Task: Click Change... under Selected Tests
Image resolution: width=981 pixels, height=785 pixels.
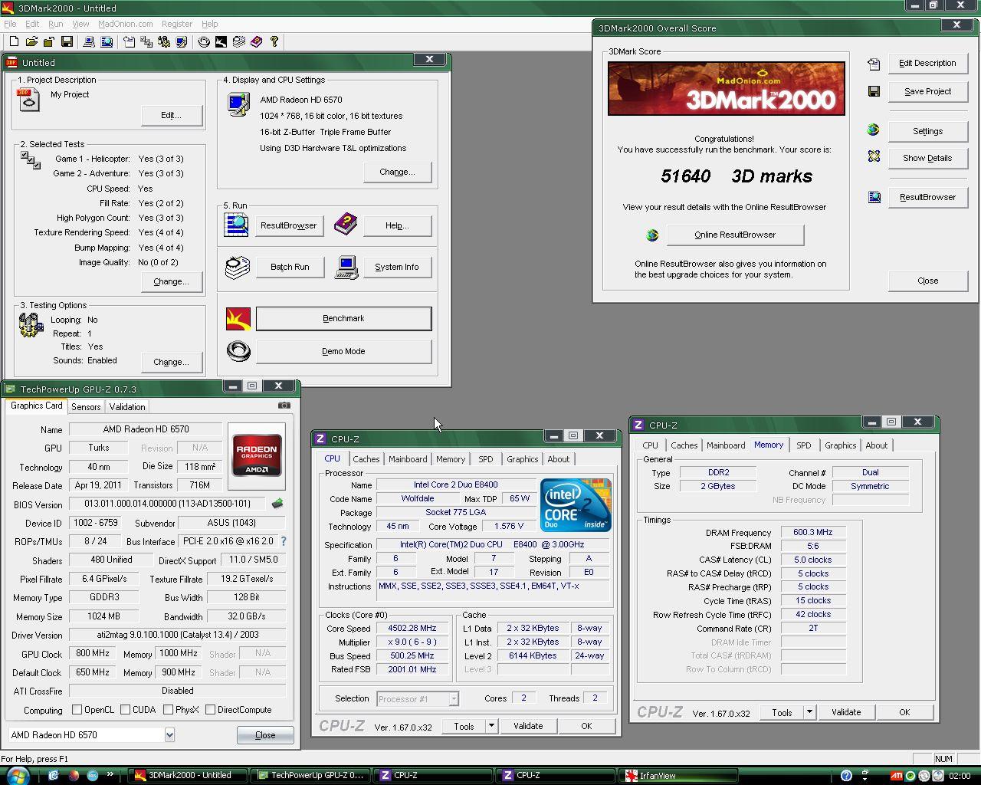Action: pyautogui.click(x=171, y=281)
